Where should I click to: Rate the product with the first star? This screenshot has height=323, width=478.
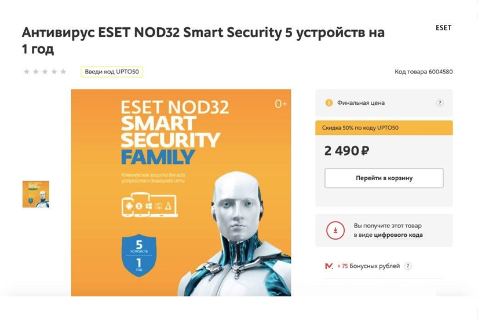(x=26, y=72)
